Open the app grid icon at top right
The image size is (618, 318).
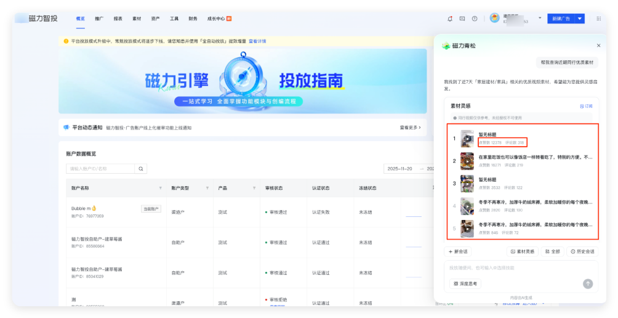pos(599,18)
